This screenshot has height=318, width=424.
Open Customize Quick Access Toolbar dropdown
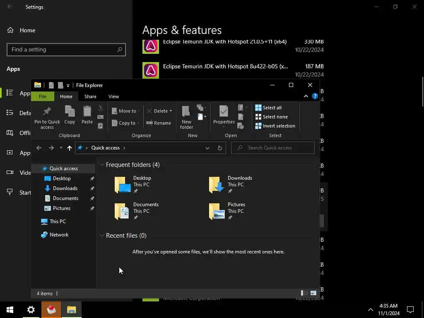point(68,86)
